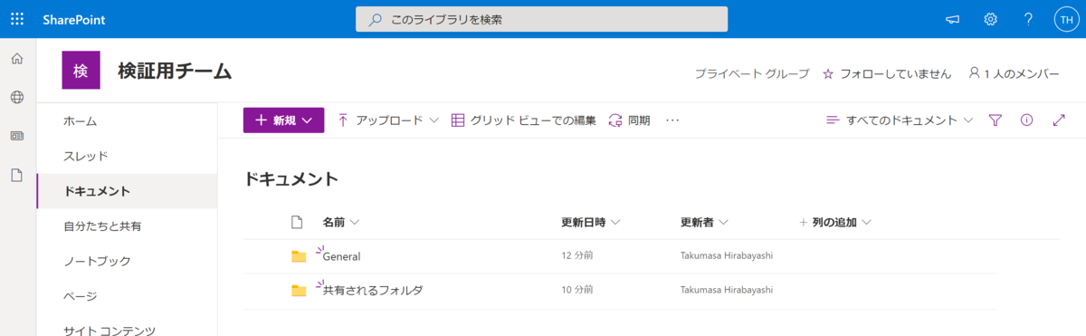This screenshot has height=336, width=1086.
Task: Open the 1 人のメンバー members list
Action: (x=1013, y=73)
